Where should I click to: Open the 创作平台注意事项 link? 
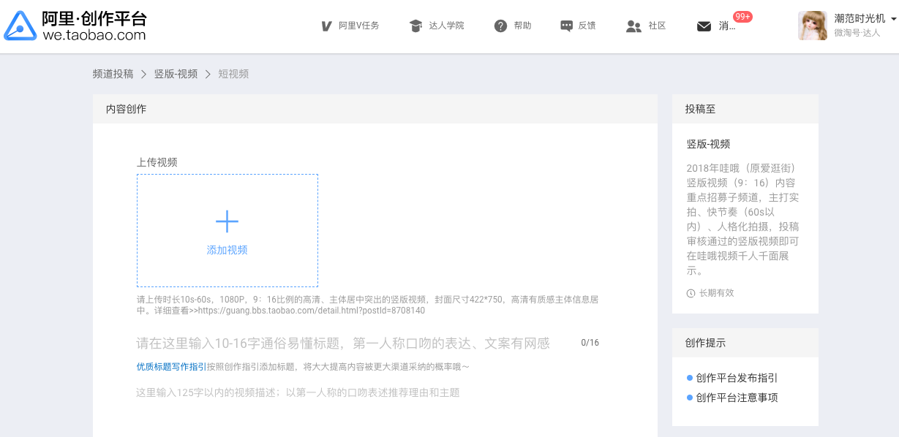737,398
